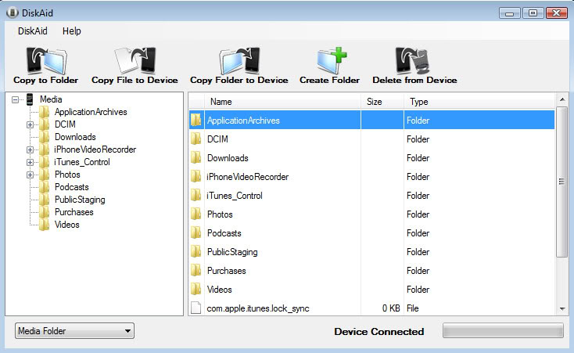Screen dimensions: 574x353
Task: Click the scroll up arrow of file list
Action: pos(562,99)
